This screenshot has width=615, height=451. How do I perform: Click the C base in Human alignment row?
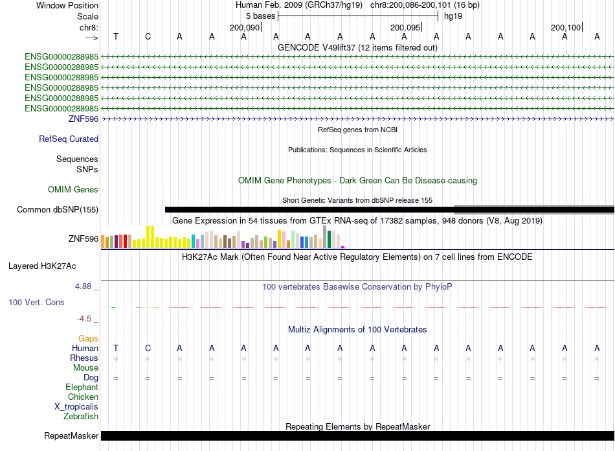pos(148,348)
